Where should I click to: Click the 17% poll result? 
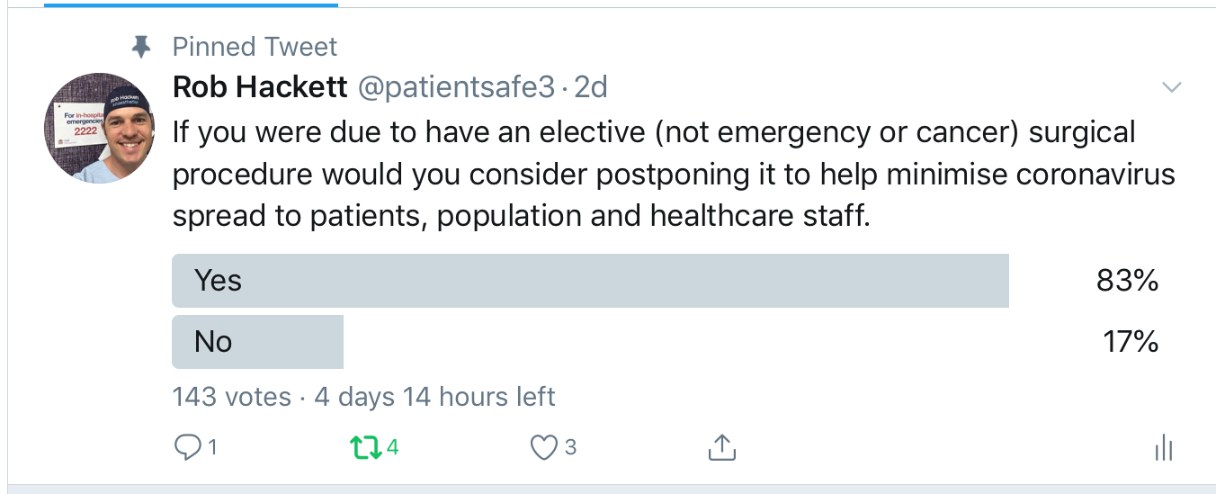(x=1131, y=342)
